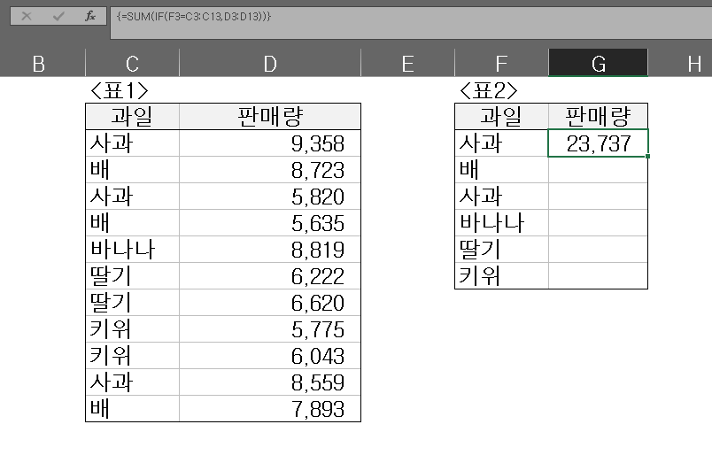712x463 pixels.
Task: Click 배 next to 7,893
Action: coord(132,408)
